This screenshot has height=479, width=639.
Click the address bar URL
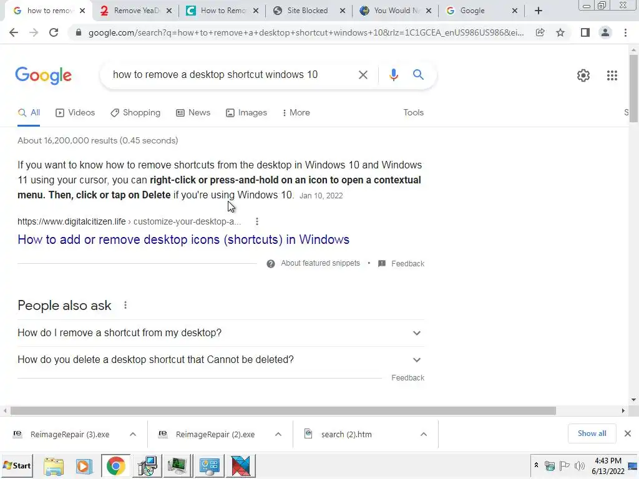[x=306, y=32]
